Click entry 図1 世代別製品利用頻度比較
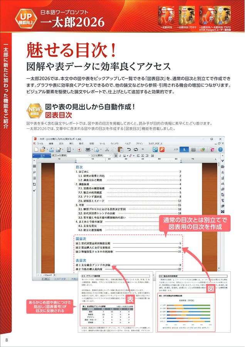The width and height of the screenshot is (245, 347). (x=93, y=243)
